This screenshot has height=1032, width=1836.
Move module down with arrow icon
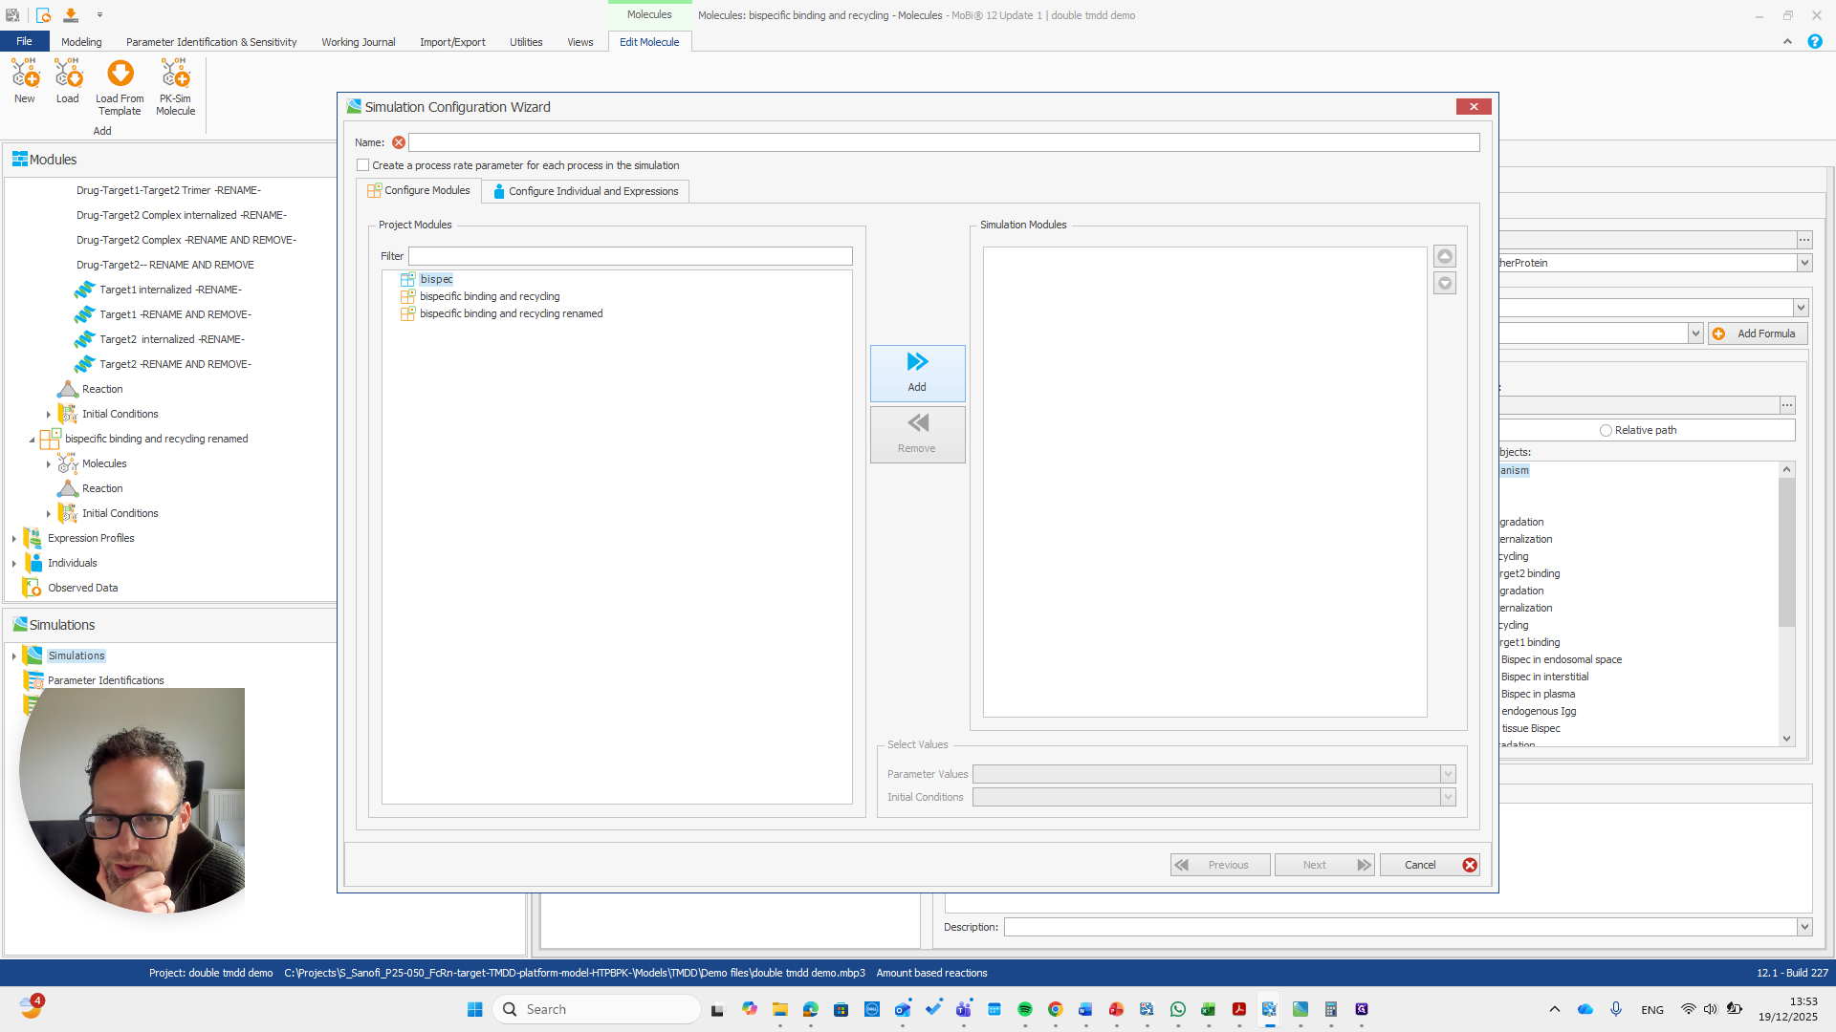1445,283
